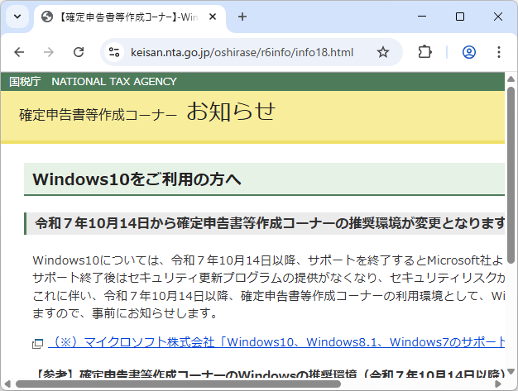Click the text ますので、事前にお知らせします。
This screenshot has height=391, width=518.
click(125, 313)
